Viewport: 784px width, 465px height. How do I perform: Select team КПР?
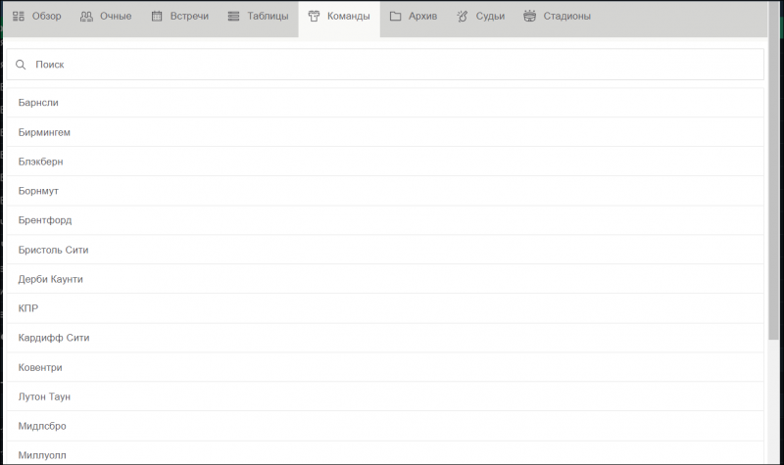[385, 308]
